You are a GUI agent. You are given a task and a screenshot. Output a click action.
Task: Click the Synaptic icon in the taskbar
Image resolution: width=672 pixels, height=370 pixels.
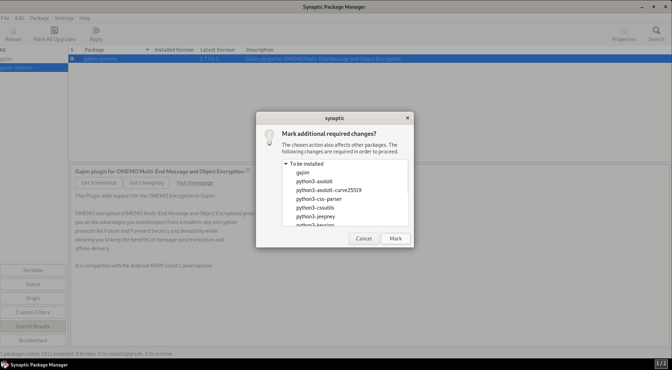point(5,364)
